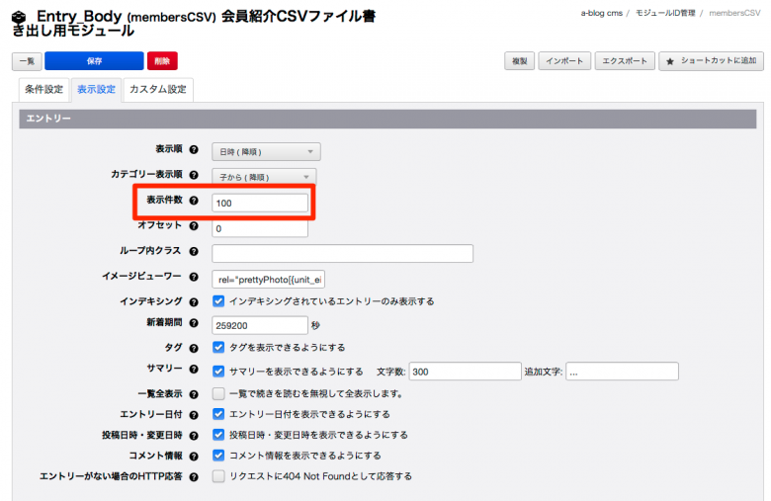Viewport: 771px width, 501px height.
Task: Click the 文字数 input field with 300
Action: (465, 372)
